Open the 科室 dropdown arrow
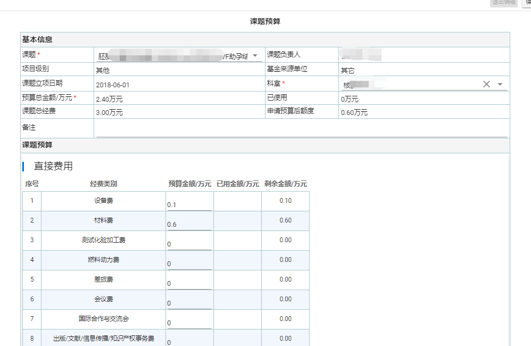Image resolution: width=531 pixels, height=346 pixels. coord(500,84)
